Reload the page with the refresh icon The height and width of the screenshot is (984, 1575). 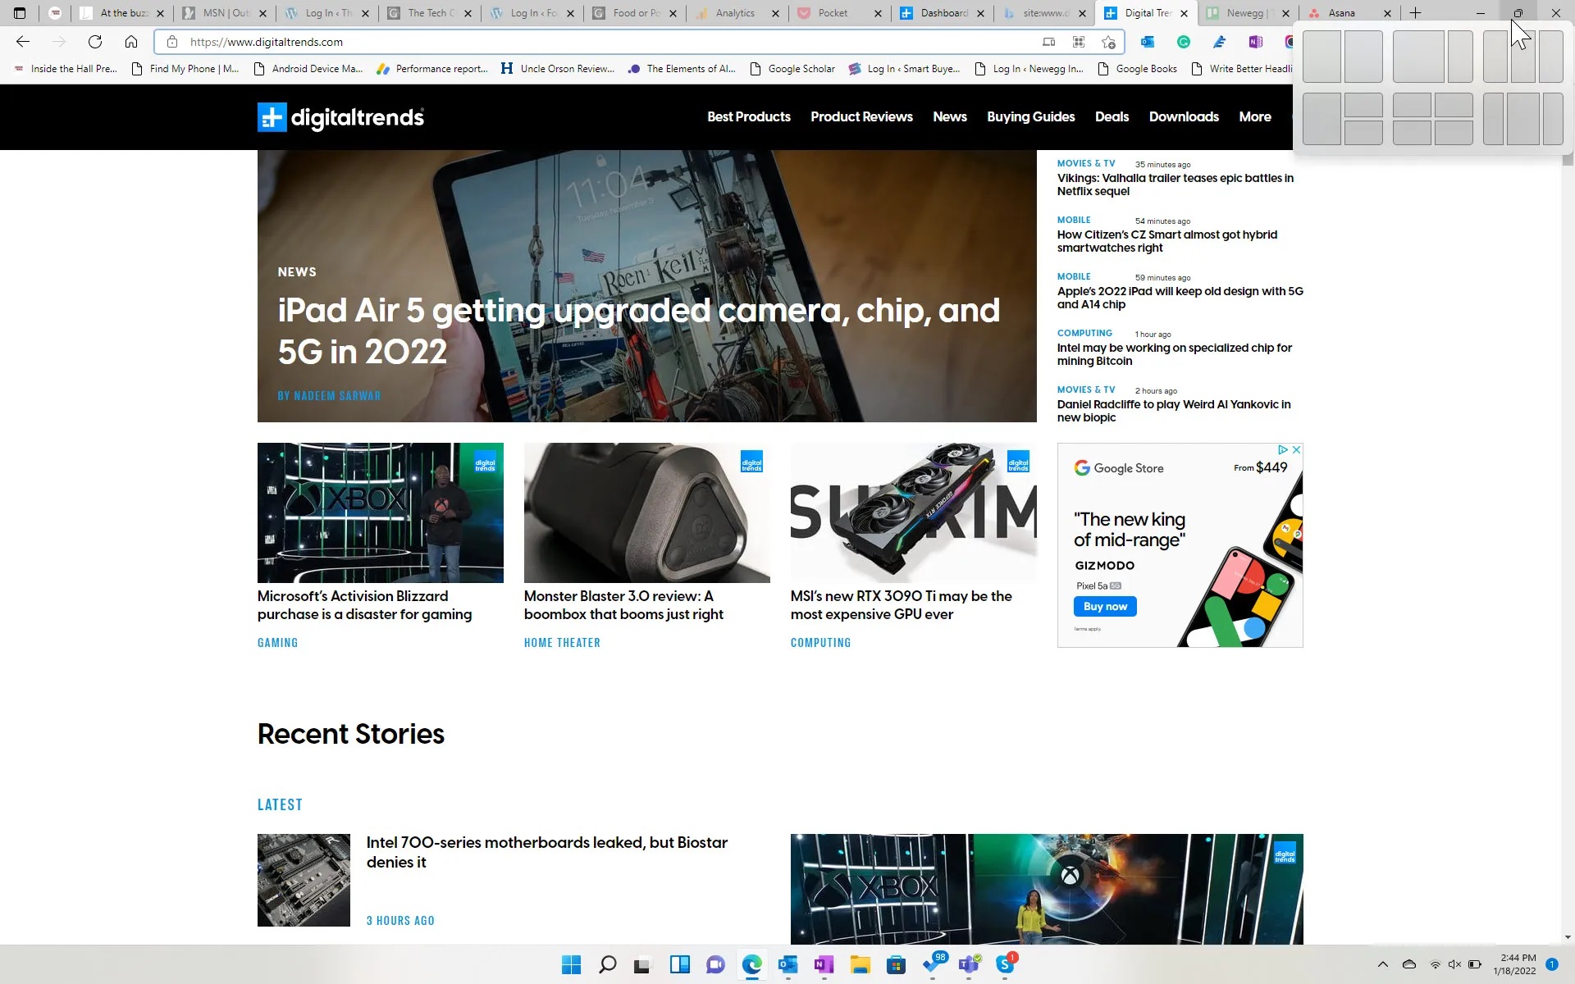(95, 42)
